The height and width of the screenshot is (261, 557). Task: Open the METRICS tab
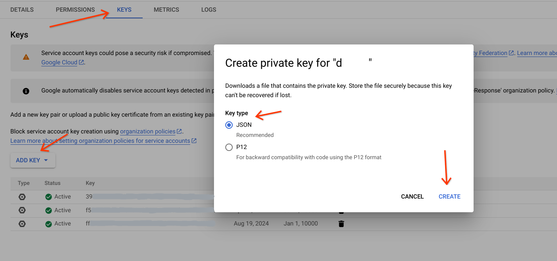pos(166,10)
